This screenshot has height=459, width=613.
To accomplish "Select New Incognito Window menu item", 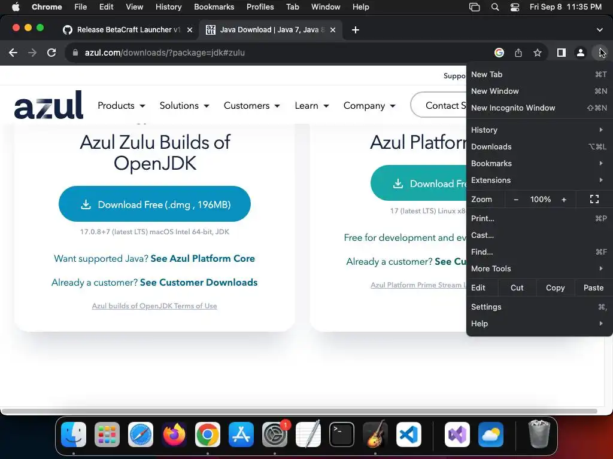I will click(x=539, y=108).
